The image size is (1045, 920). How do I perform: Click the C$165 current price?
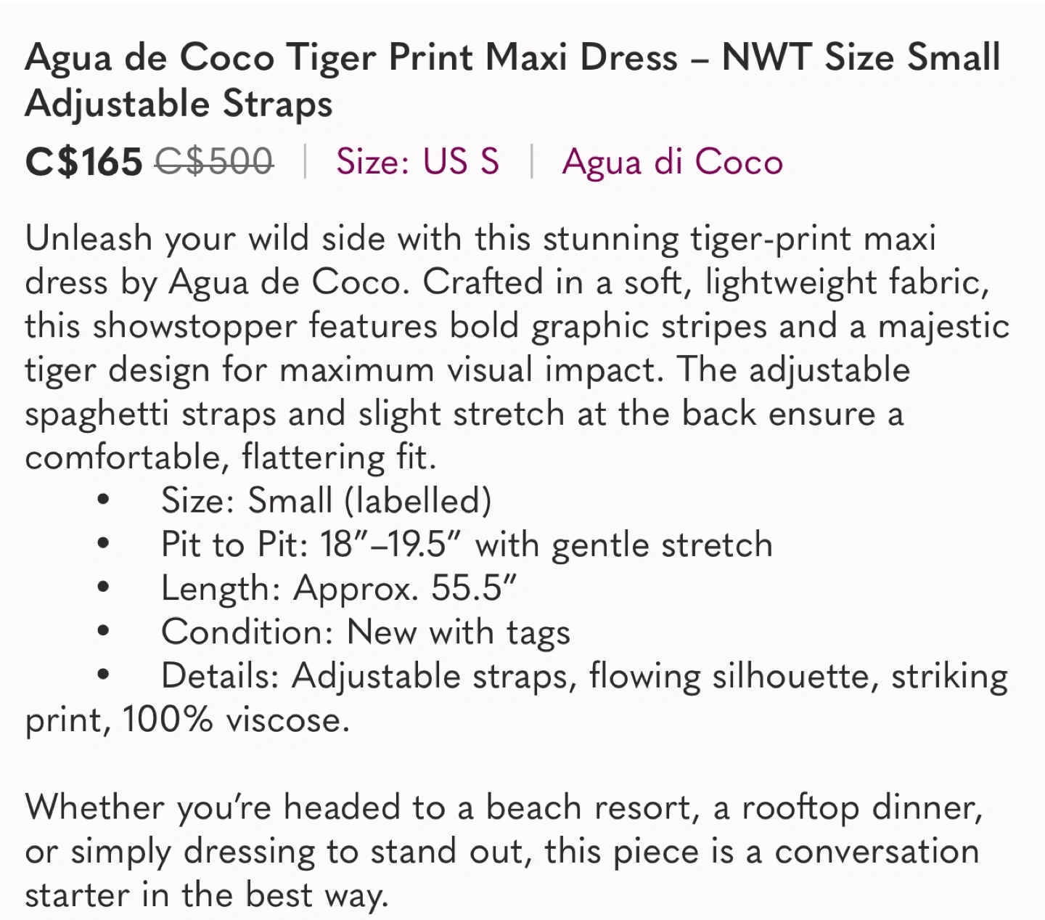[83, 161]
